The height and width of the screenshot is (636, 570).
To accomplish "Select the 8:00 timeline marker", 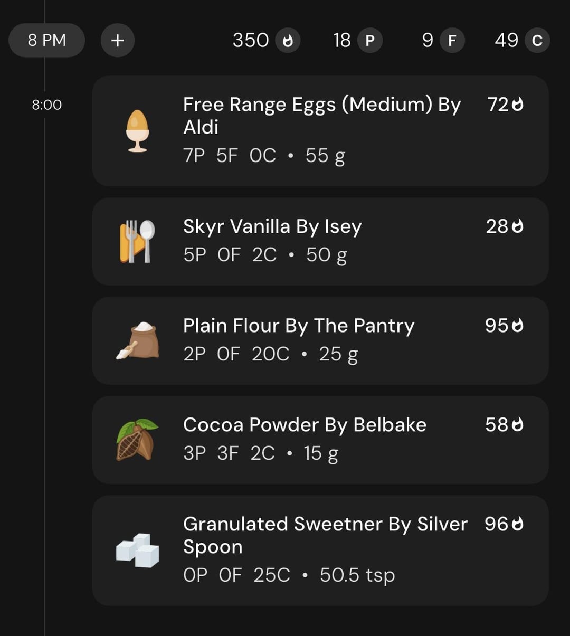I will 47,105.
